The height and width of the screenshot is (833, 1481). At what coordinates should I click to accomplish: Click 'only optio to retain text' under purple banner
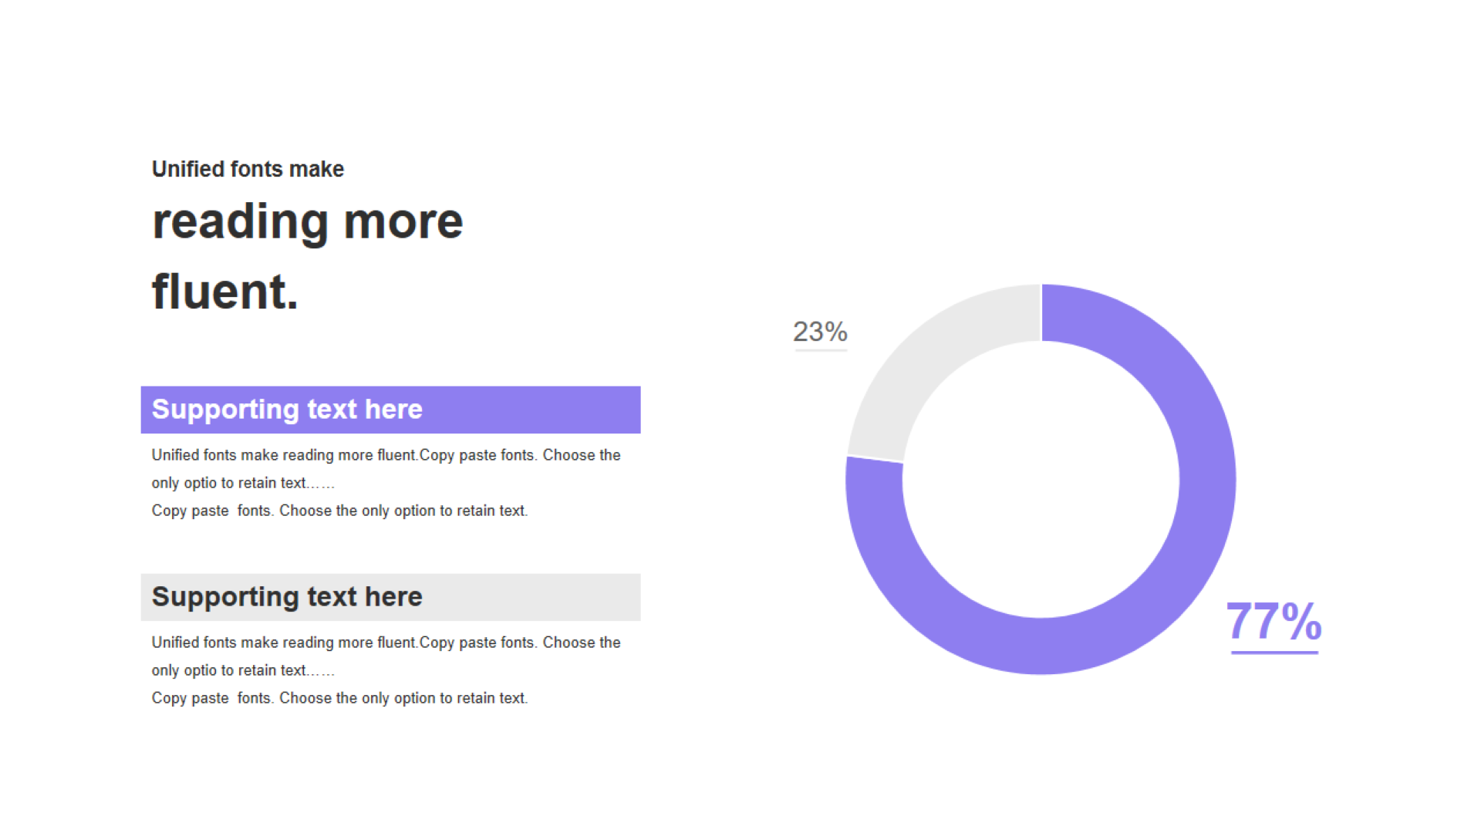click(x=243, y=483)
